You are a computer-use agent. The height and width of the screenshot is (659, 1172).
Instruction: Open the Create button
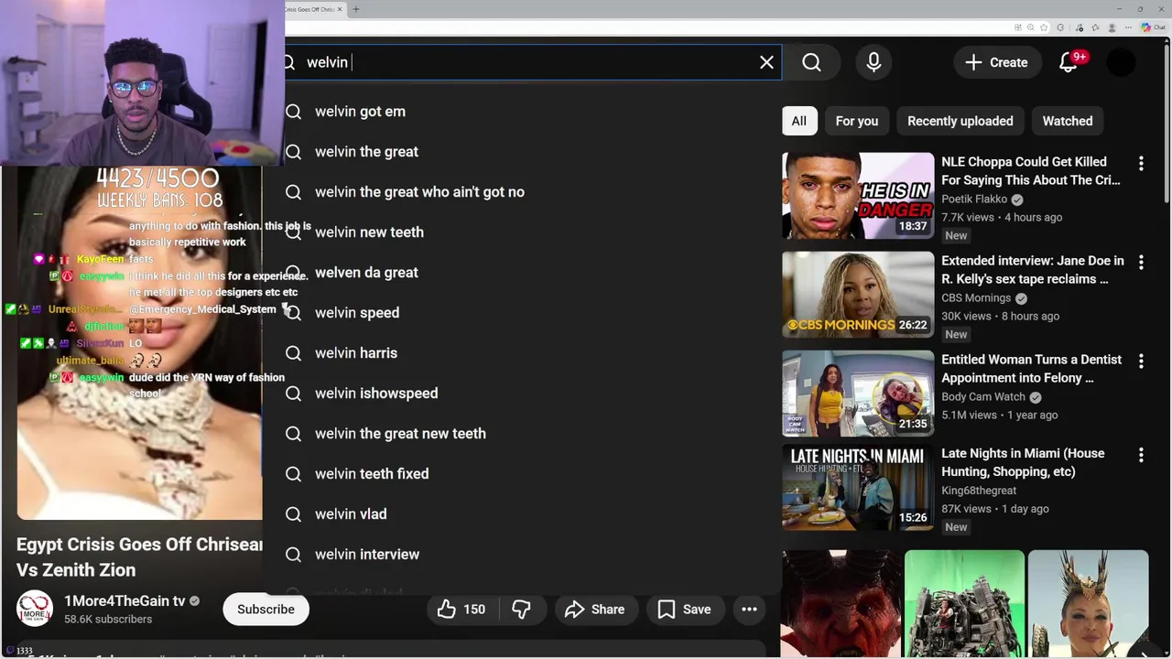click(996, 62)
